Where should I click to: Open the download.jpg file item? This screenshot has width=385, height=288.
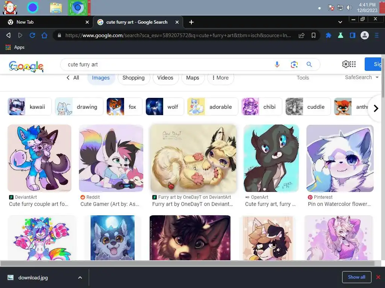click(x=33, y=277)
